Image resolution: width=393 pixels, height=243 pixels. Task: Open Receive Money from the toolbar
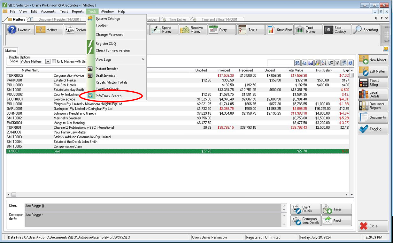click(193, 30)
